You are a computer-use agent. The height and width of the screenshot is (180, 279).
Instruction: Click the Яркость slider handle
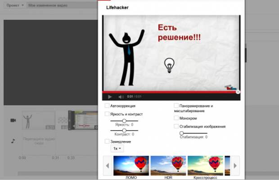click(124, 121)
